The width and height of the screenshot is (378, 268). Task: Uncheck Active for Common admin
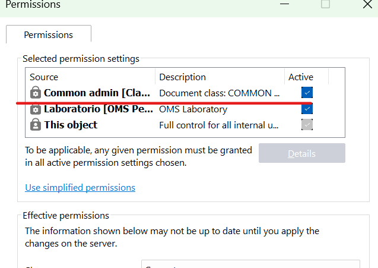coord(307,93)
